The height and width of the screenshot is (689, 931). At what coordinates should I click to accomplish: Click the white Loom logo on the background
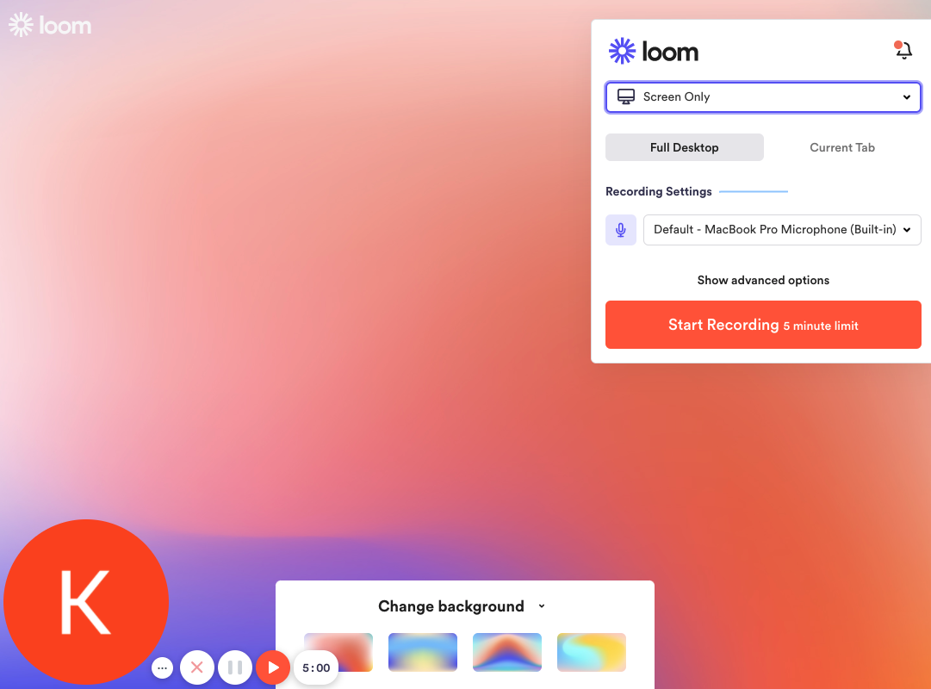click(x=50, y=25)
